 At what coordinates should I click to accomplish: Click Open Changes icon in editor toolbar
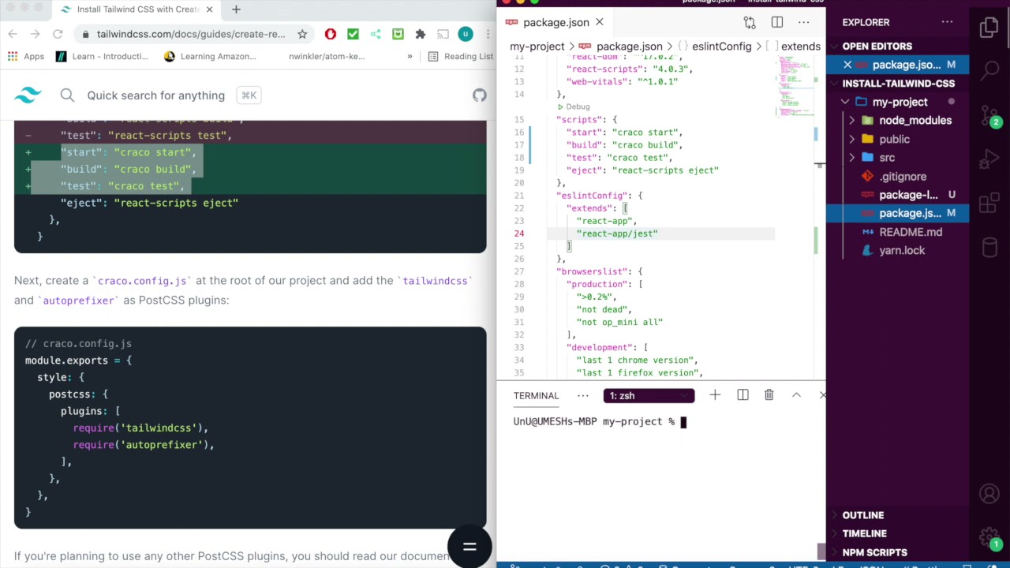pos(750,22)
